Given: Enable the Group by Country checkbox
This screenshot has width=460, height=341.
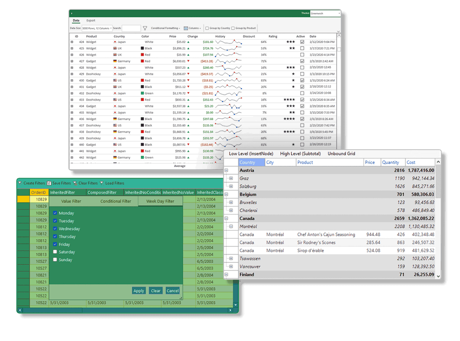Looking at the screenshot, I should [207, 28].
